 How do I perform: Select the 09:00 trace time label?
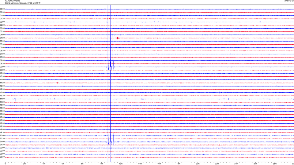point(2,67)
